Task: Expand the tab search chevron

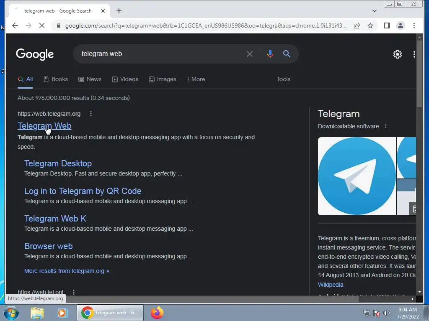Action: 375,11
